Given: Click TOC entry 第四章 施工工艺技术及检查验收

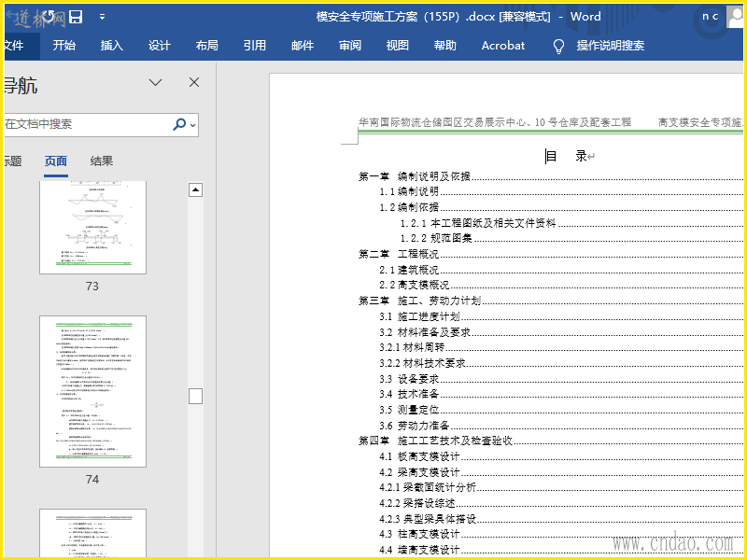Looking at the screenshot, I should click(435, 441).
